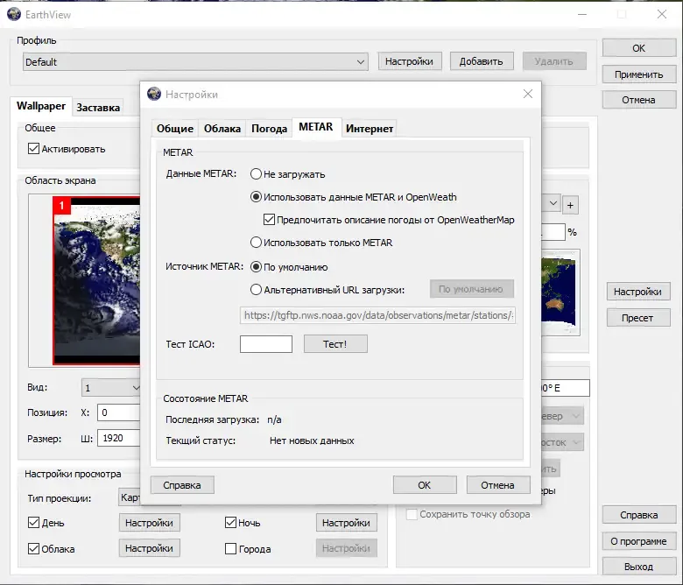Select the red monitor 1 preview thumbnail
Viewport: 683px width, 585px height.
tap(96, 280)
